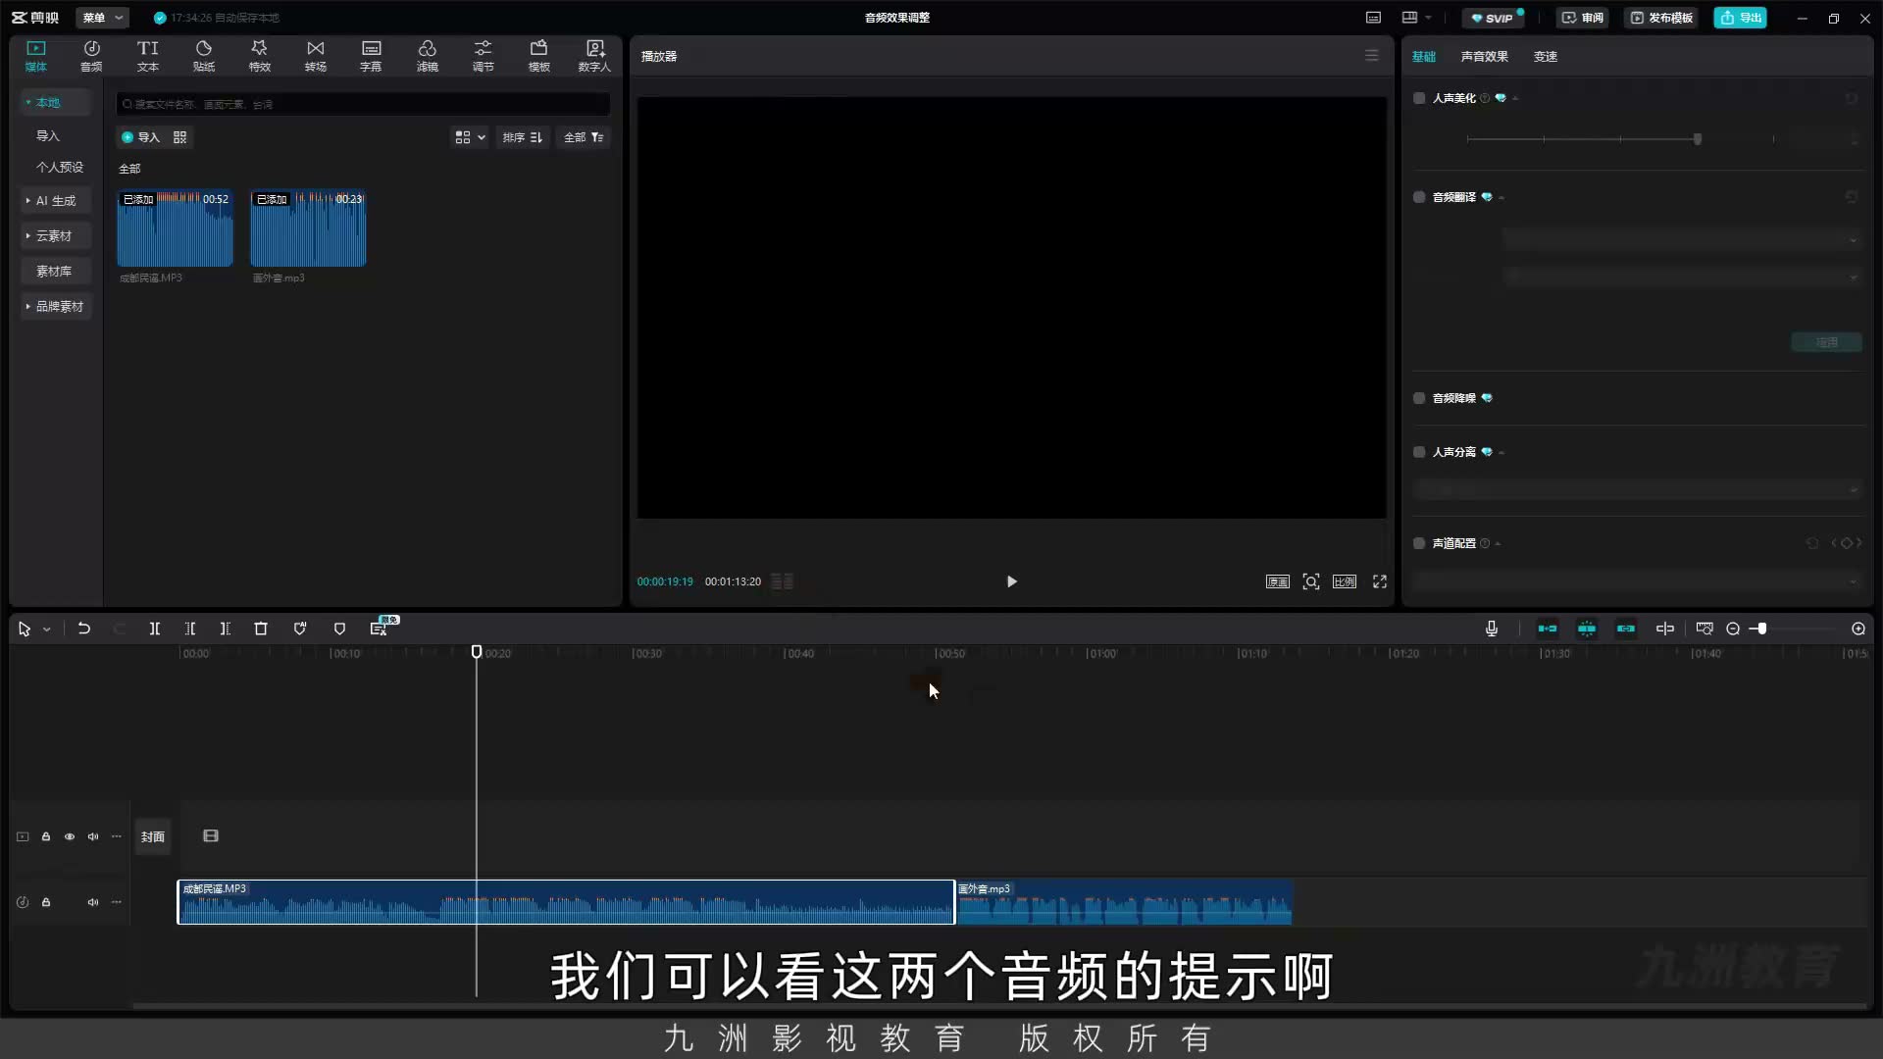Click the record voiceover microphone icon
1883x1059 pixels.
tap(1492, 629)
